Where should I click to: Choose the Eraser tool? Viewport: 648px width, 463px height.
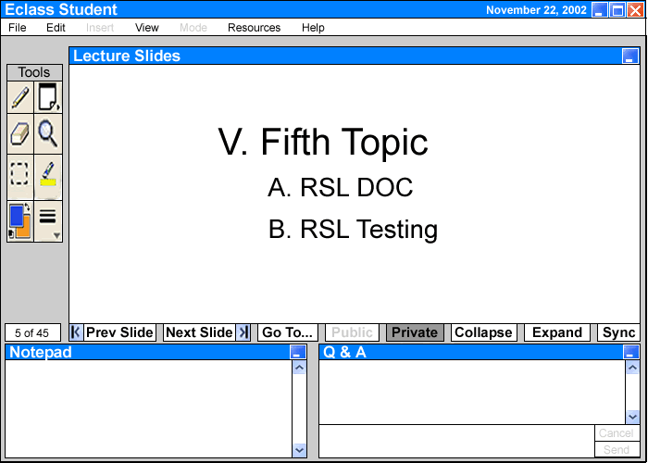click(20, 134)
